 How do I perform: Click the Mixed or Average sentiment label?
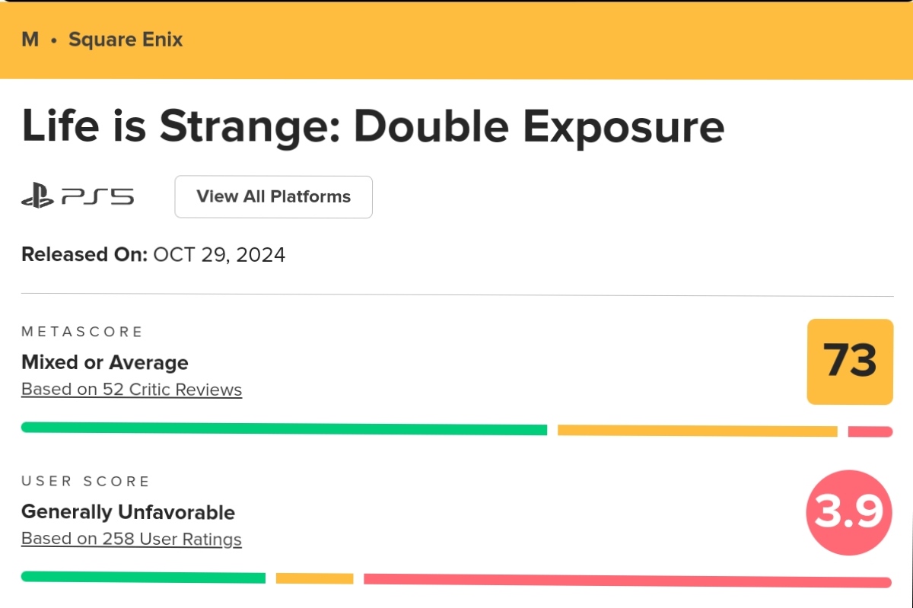click(x=105, y=362)
